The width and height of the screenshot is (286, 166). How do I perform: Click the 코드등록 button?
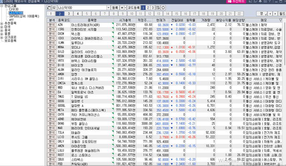(134, 8)
